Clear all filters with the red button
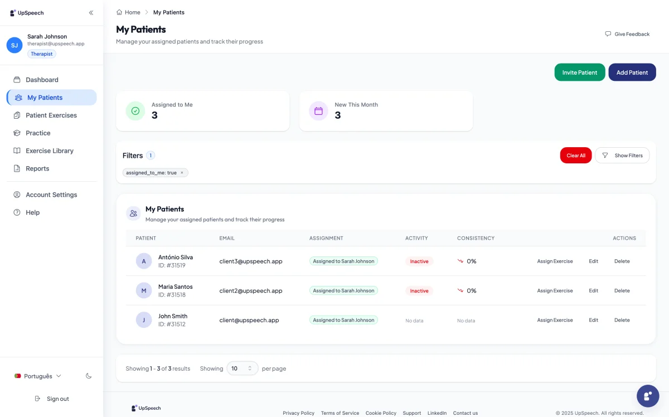 (x=575, y=156)
